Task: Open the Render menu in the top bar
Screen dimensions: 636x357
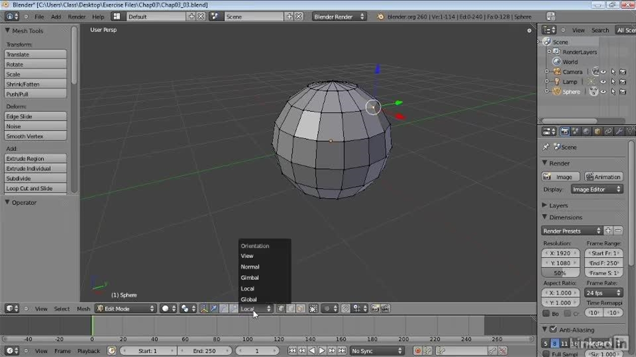Action: (x=77, y=17)
